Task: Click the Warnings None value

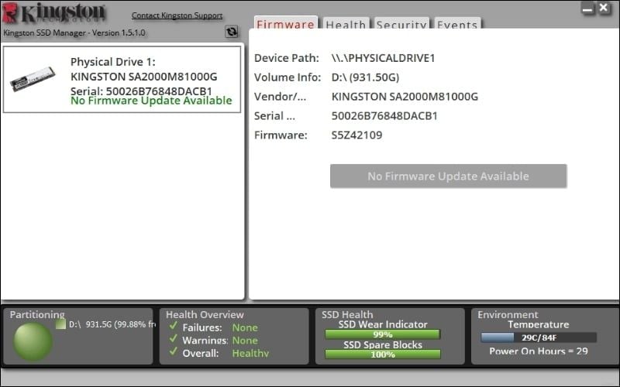Action: [x=245, y=340]
